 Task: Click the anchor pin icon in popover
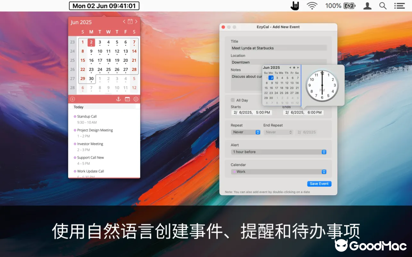pos(118,99)
